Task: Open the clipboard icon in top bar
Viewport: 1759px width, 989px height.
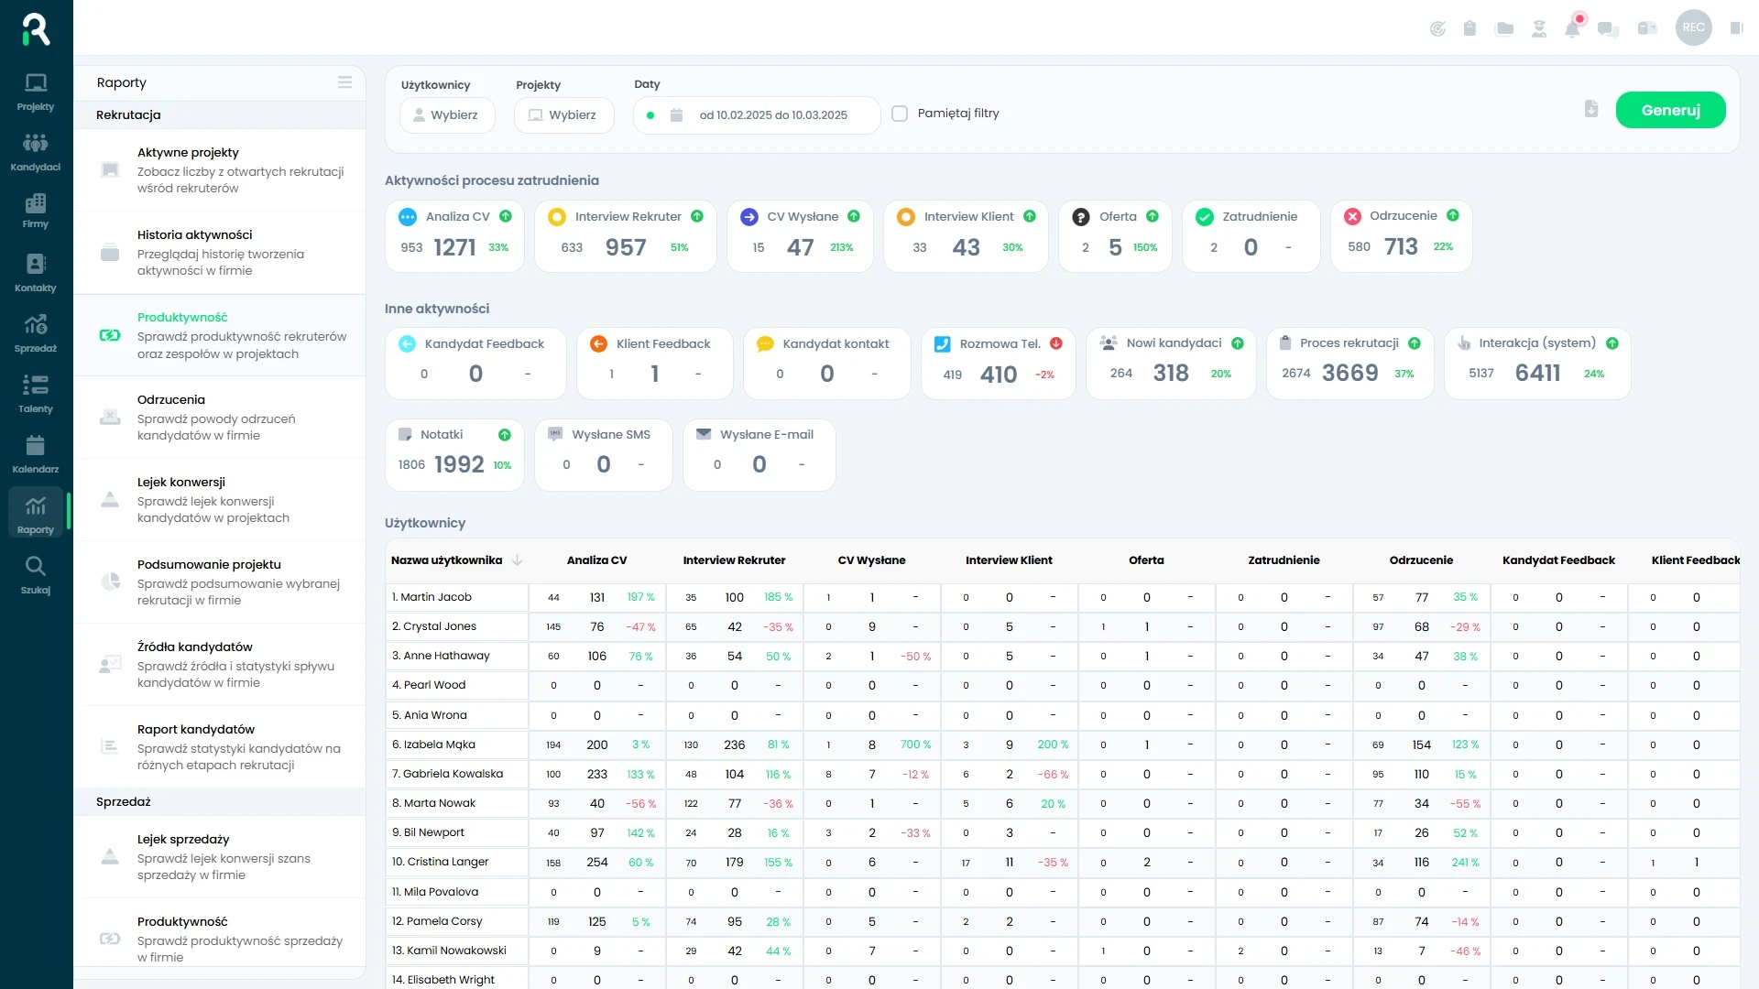Action: (x=1469, y=28)
